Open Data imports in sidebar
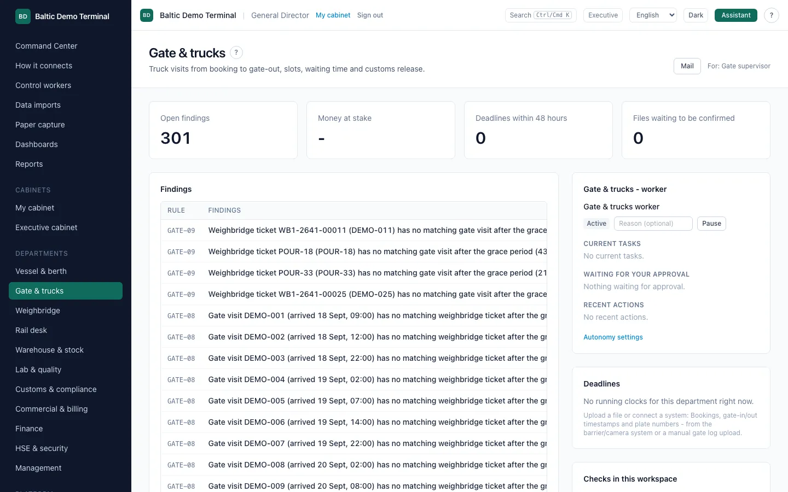The width and height of the screenshot is (788, 492). 66,105
